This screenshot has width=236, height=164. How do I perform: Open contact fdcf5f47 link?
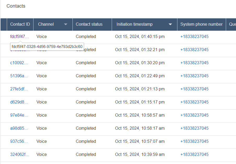[20, 37]
